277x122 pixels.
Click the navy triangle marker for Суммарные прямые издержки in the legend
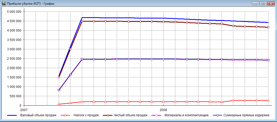pos(219,115)
